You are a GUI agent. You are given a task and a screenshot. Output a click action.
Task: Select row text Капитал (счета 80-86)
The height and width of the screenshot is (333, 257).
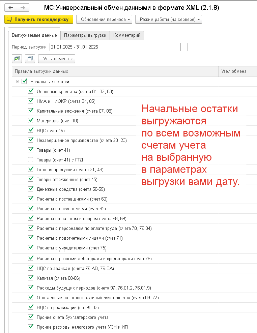click(58, 278)
